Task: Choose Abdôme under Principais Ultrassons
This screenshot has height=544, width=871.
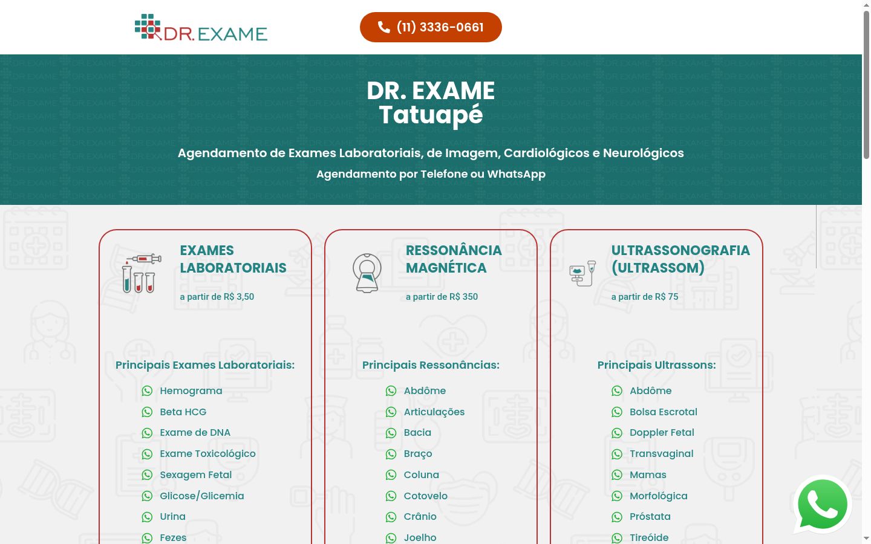Action: click(651, 391)
